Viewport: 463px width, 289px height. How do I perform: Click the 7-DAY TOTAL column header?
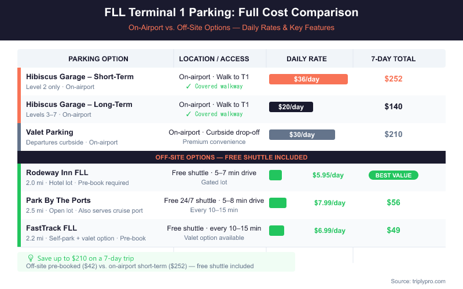(394, 59)
